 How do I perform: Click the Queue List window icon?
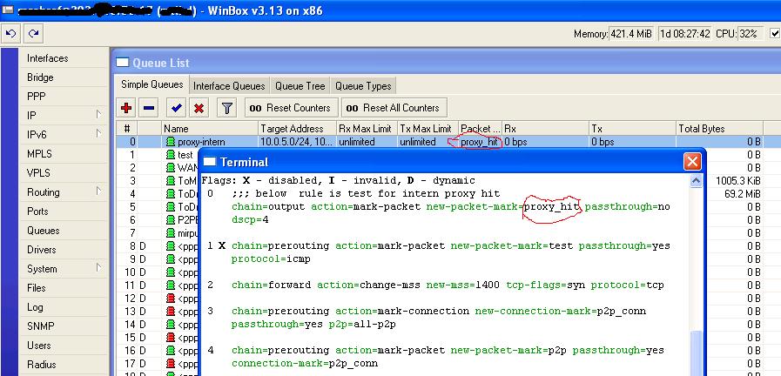[123, 63]
